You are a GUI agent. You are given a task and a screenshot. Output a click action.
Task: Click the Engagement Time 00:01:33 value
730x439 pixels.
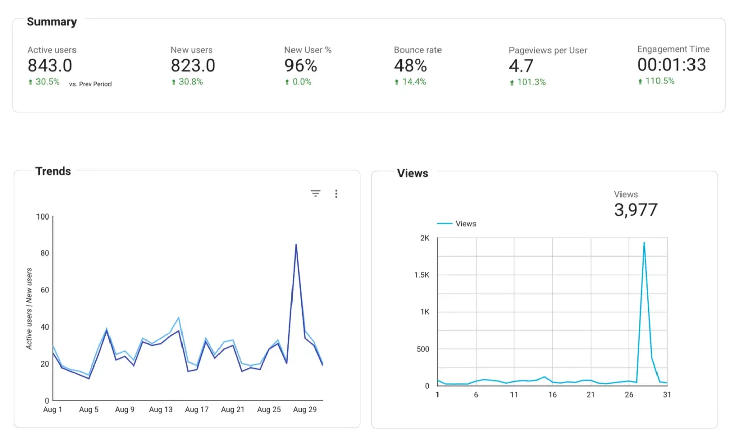(x=672, y=65)
